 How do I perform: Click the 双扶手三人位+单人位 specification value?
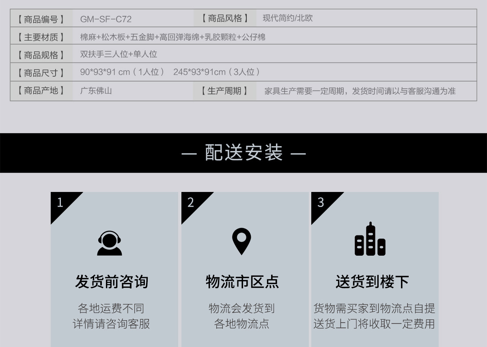click(119, 54)
